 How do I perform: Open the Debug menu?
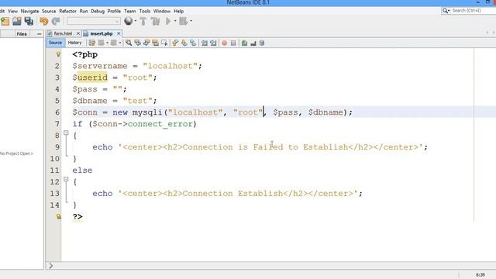98,11
